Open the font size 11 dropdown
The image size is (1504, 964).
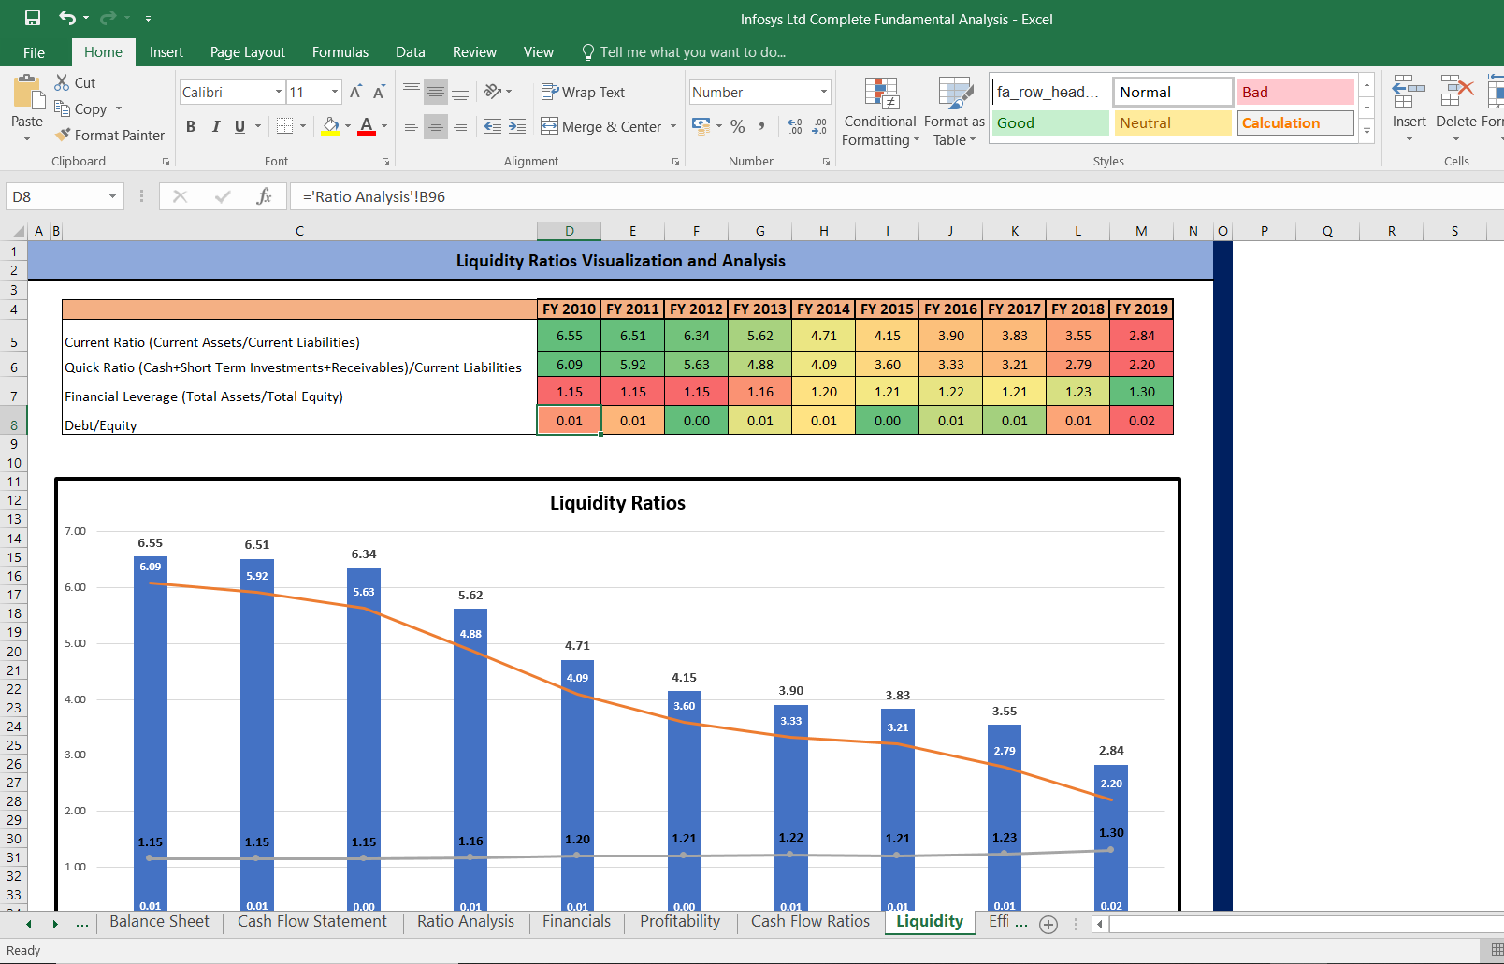click(335, 92)
